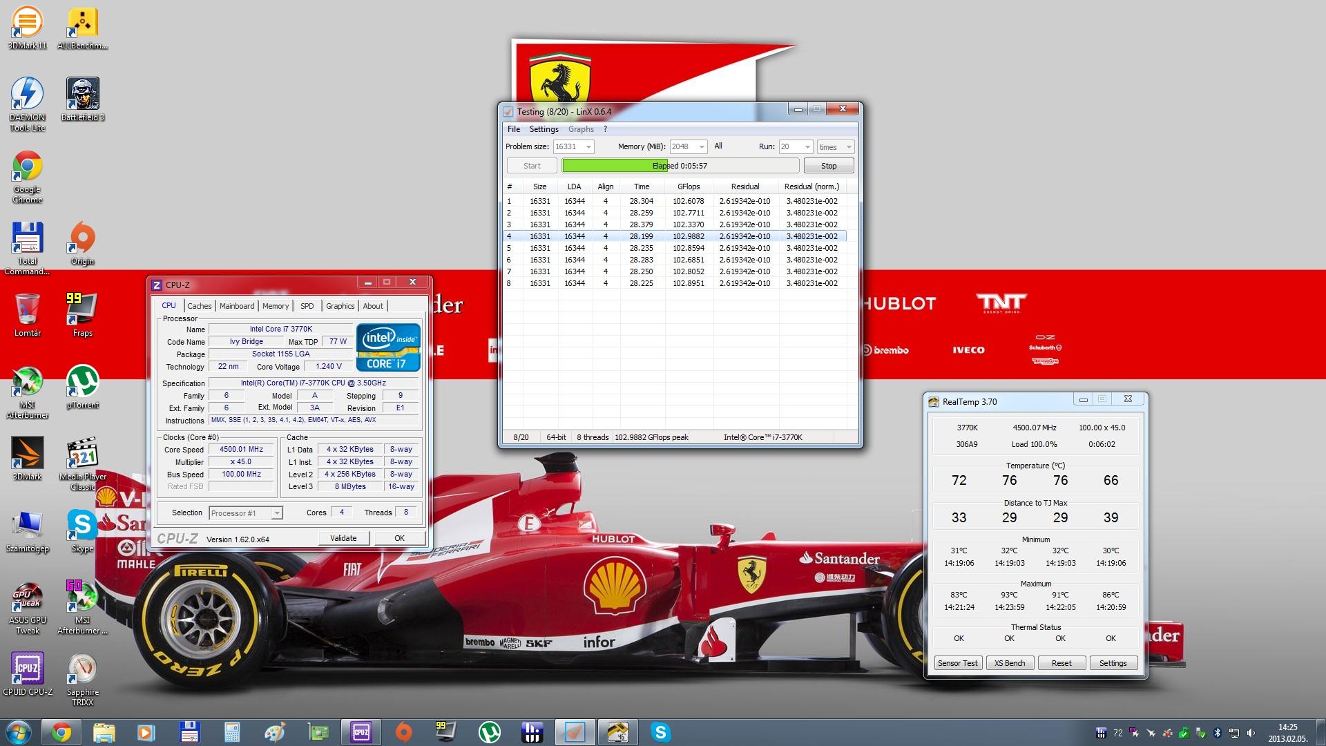Click the Reset button in RealTemp
The height and width of the screenshot is (746, 1326).
(x=1061, y=663)
